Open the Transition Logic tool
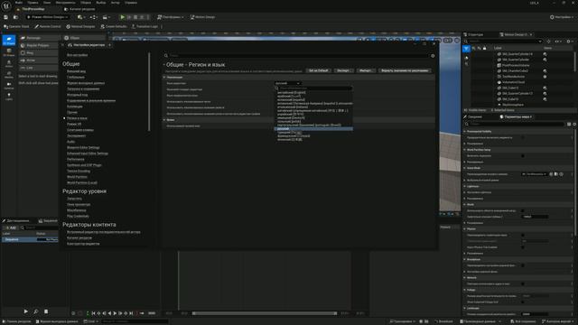Screen dimensions: 578x325 (x=144, y=26)
